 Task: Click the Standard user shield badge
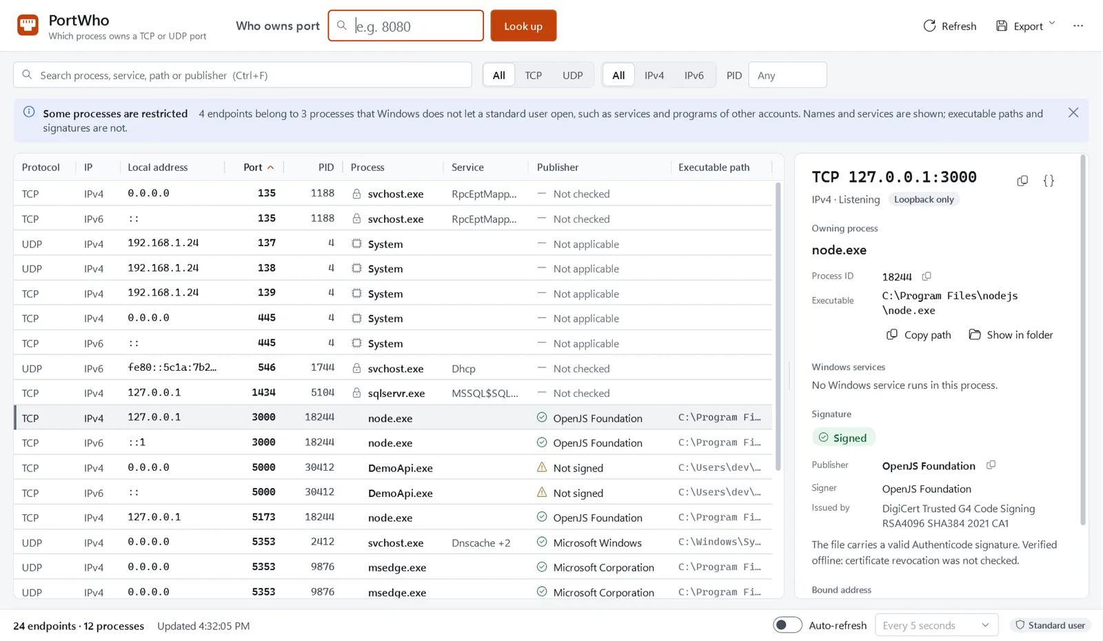[1051, 625]
